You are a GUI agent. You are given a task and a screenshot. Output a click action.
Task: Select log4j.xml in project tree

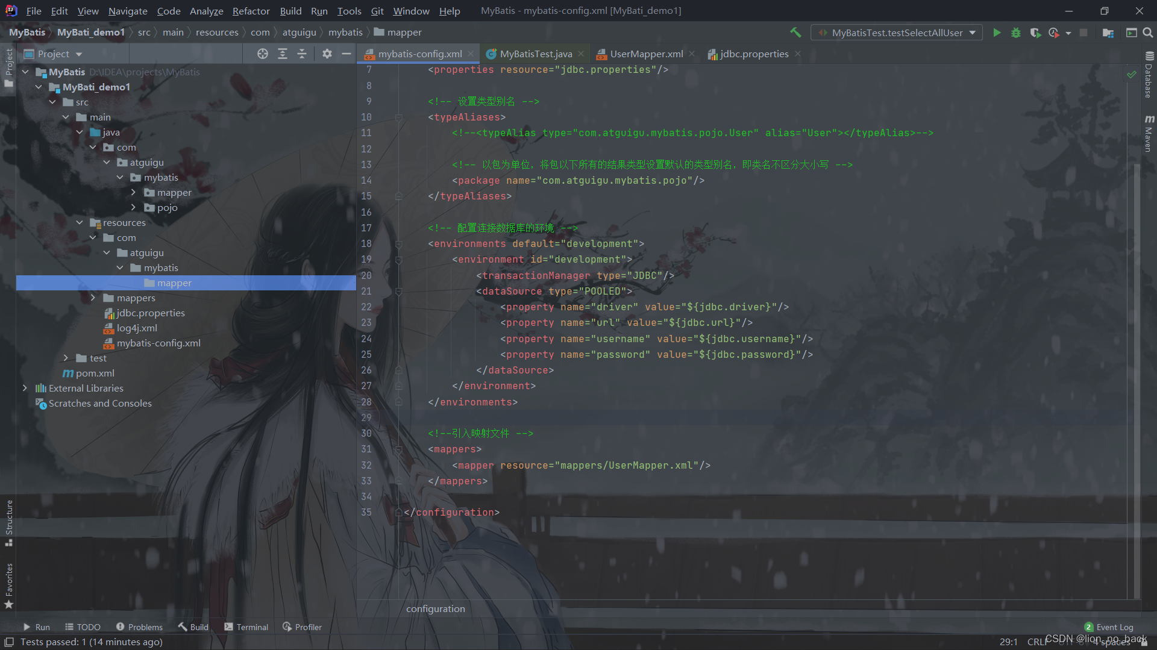click(137, 328)
